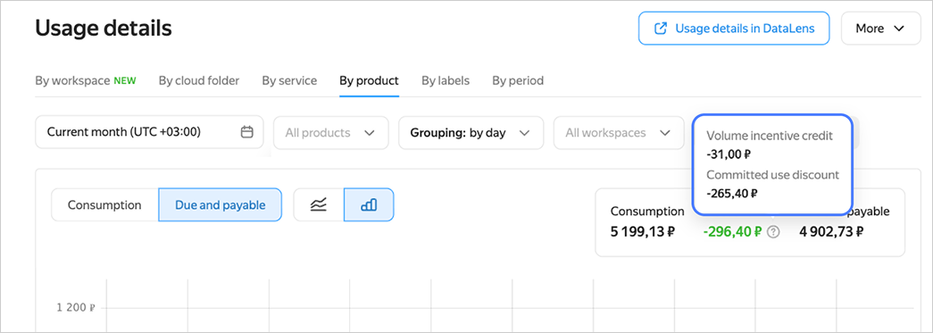933x333 pixels.
Task: Click the Consumption total 5 199,13 ₽
Action: coord(643,232)
